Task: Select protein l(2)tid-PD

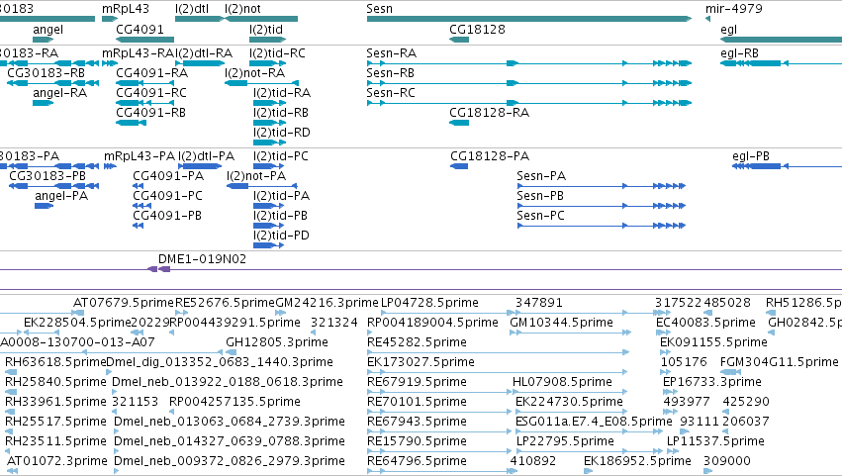Action: click(268, 245)
